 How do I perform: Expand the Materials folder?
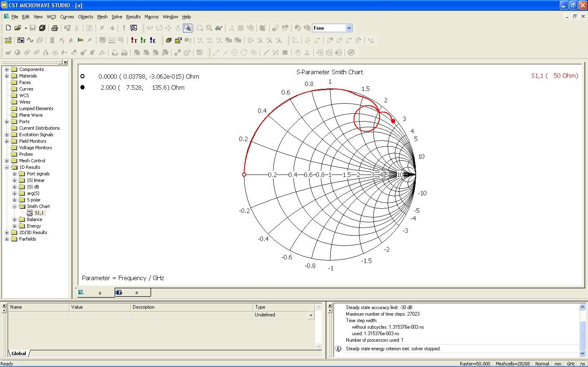[7, 76]
